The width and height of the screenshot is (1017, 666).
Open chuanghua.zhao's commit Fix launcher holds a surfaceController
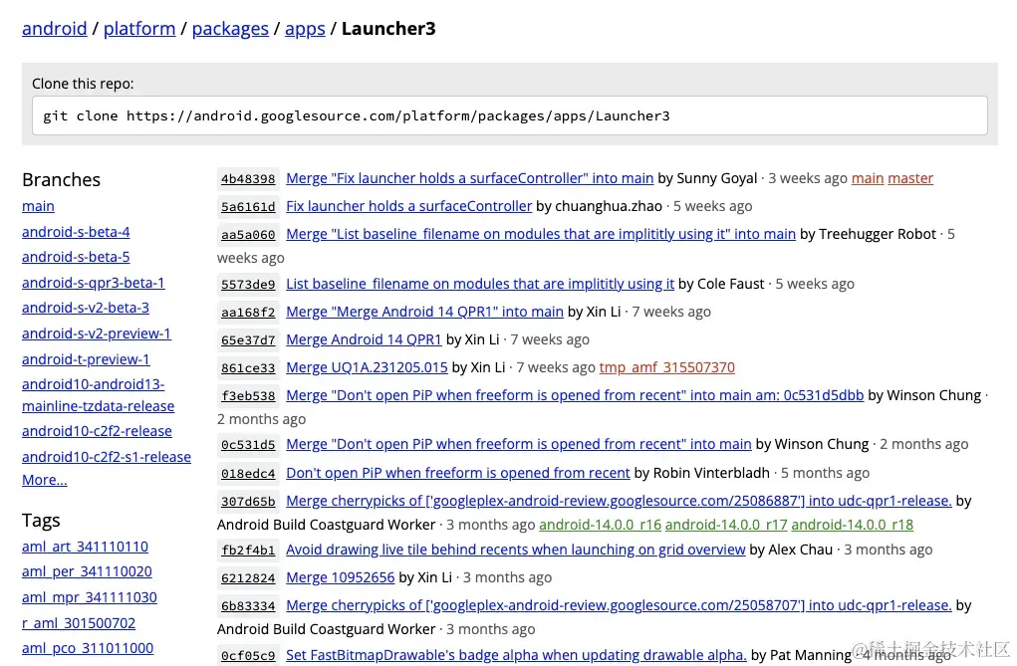click(408, 206)
